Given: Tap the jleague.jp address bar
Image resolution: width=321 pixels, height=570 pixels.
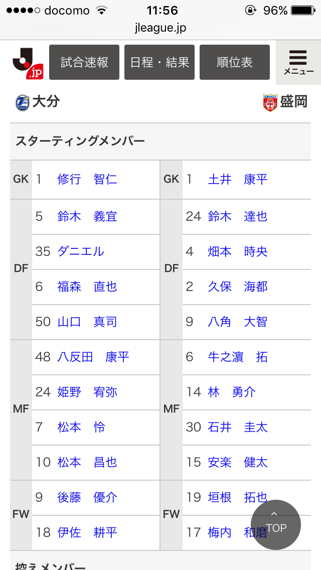Looking at the screenshot, I should point(160,28).
